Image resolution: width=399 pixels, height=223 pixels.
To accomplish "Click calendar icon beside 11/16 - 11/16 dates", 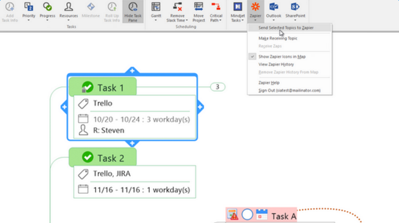I will point(83,189).
